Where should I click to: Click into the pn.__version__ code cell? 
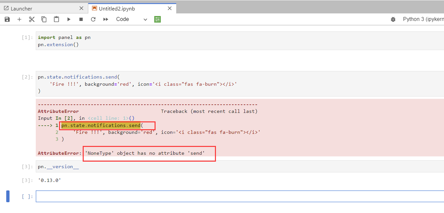(x=240, y=167)
